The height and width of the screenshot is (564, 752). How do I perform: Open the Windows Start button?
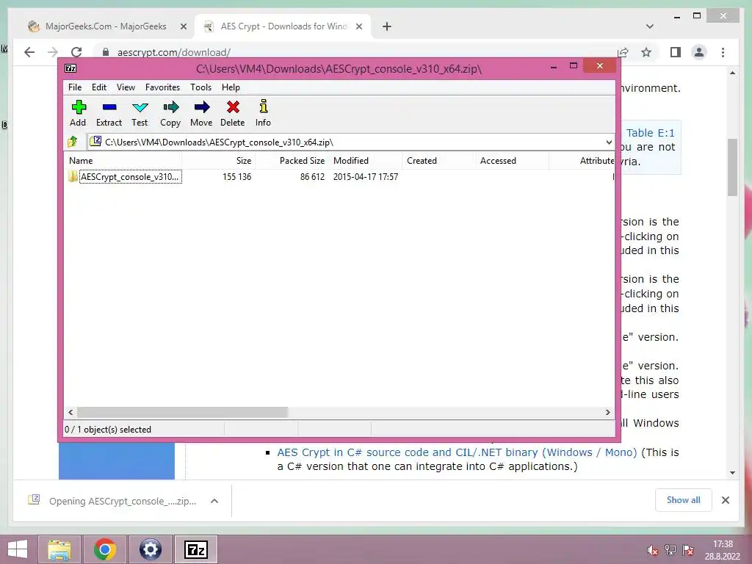click(18, 549)
